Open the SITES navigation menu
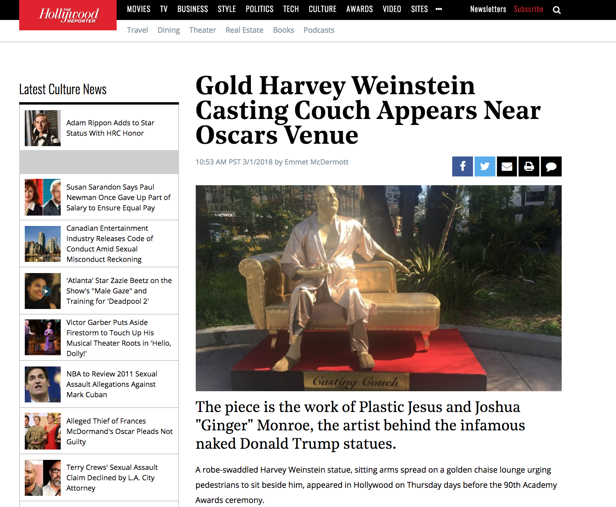The image size is (616, 507). pyautogui.click(x=419, y=9)
